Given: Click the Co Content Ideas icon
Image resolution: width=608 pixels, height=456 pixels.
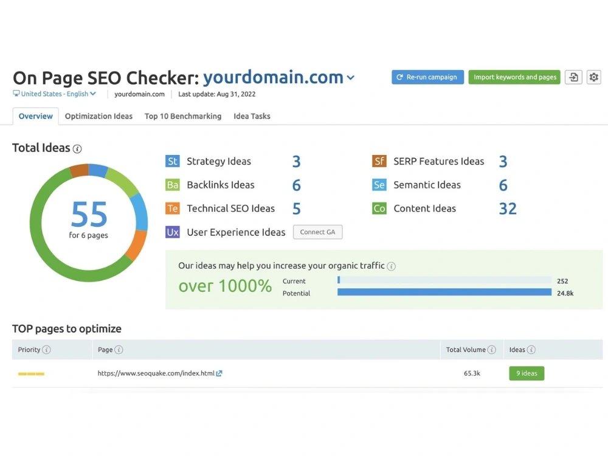Looking at the screenshot, I should pos(379,209).
